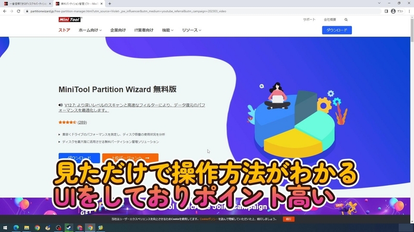
Task: Select the active MiniTool partition manager tab
Action: (79, 4)
